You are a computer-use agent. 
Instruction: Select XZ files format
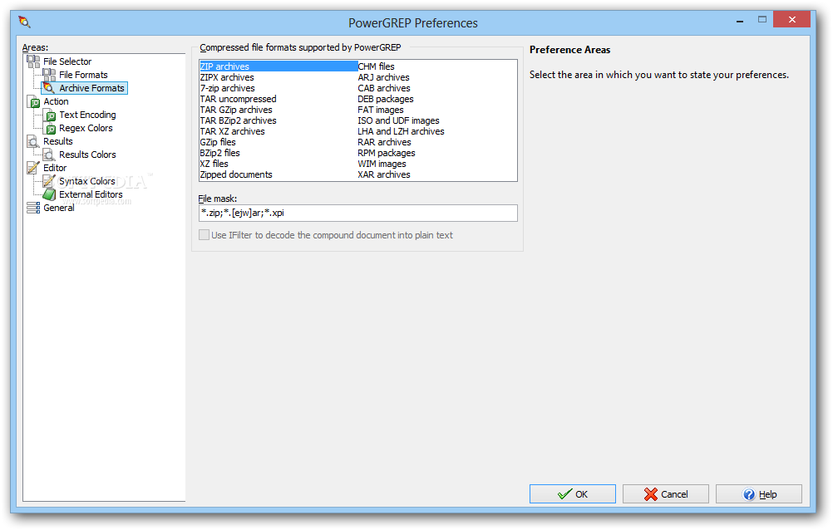(214, 164)
